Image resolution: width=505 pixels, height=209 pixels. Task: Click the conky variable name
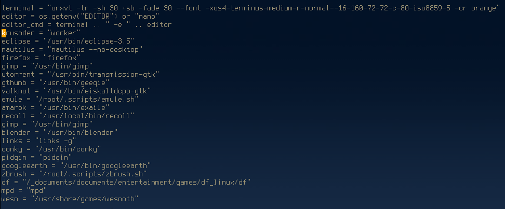(x=12, y=149)
